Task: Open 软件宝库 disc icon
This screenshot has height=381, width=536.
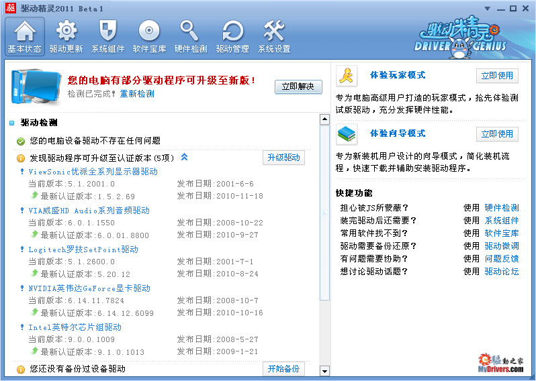Action: [x=149, y=36]
